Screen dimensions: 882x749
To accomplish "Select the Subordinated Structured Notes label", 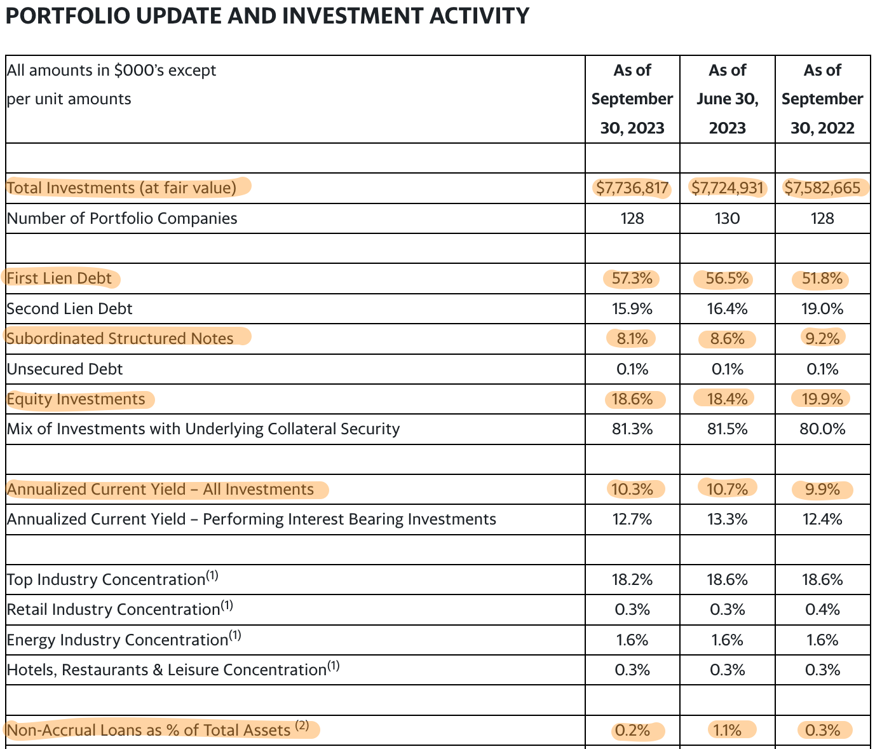I will click(x=120, y=338).
